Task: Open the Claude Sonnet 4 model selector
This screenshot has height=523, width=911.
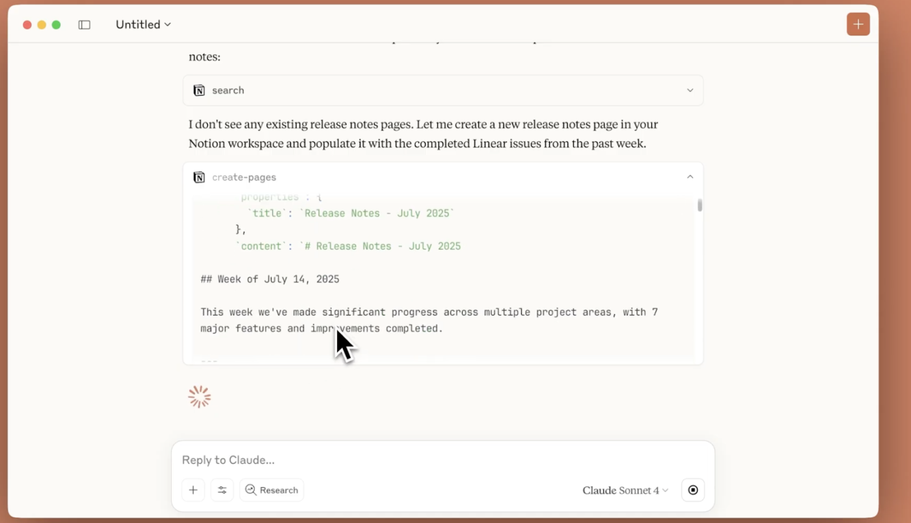Action: click(x=625, y=490)
